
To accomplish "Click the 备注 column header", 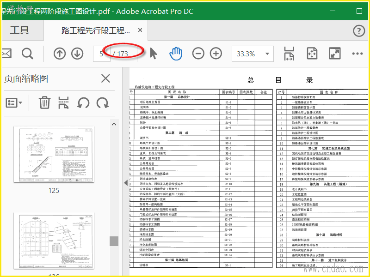I will coord(264,92).
